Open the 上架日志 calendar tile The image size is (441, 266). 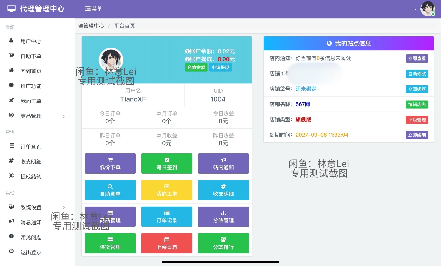click(167, 243)
